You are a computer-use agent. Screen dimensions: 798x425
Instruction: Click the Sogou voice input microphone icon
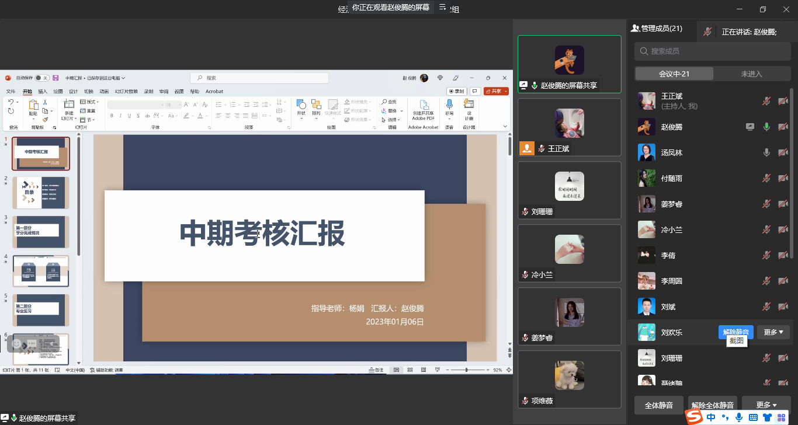point(739,417)
